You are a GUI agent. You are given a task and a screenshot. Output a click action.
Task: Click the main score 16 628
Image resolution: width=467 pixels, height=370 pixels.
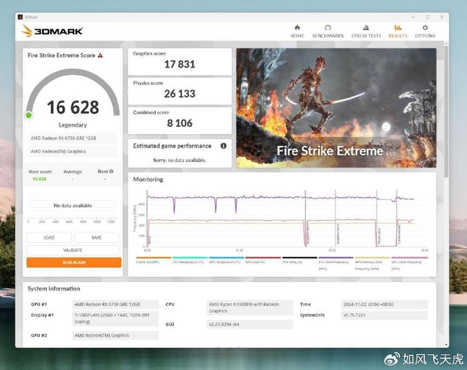(x=73, y=107)
